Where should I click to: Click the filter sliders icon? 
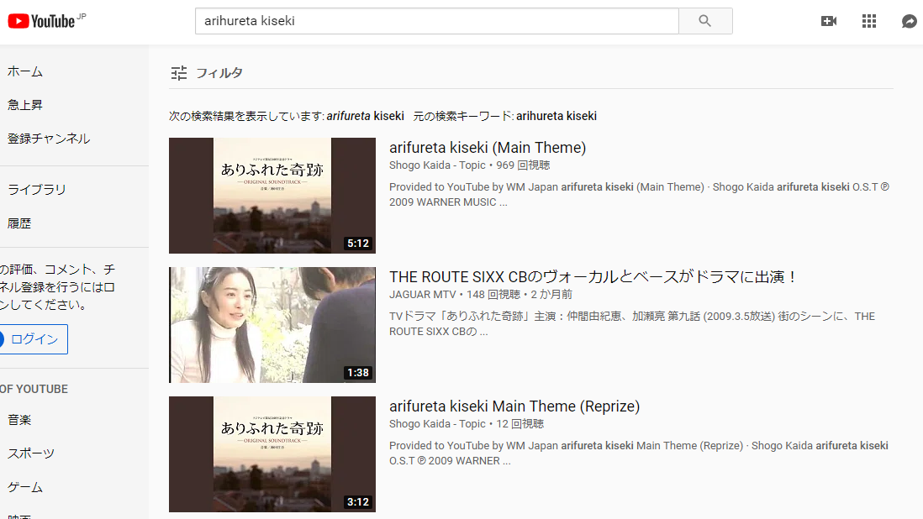(179, 73)
